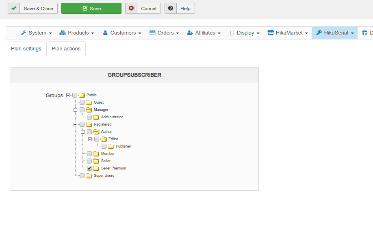
Task: Select the Plan actions tab
Action: pyautogui.click(x=66, y=49)
